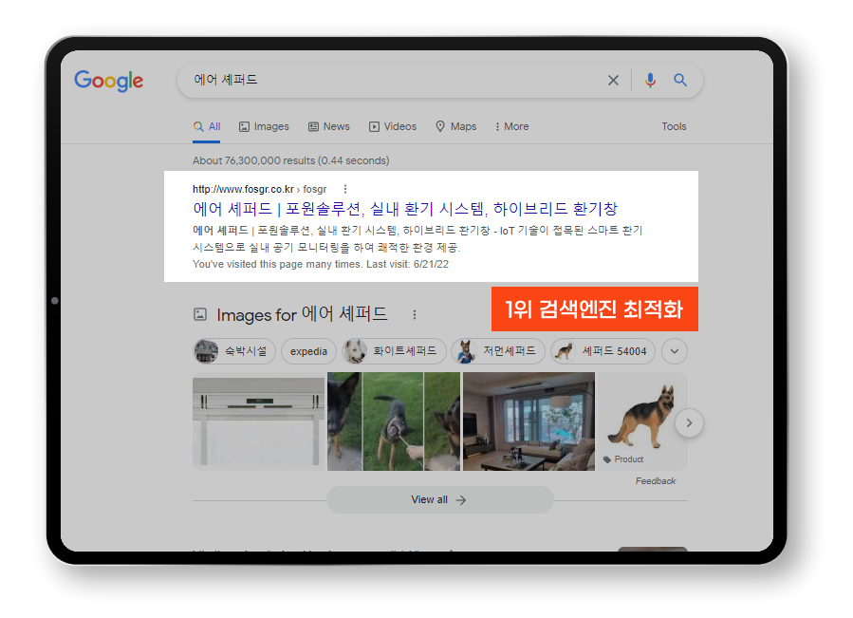The height and width of the screenshot is (618, 853).
Task: Select the 셰퍼드 54004 image filter chip
Action: pyautogui.click(x=603, y=351)
